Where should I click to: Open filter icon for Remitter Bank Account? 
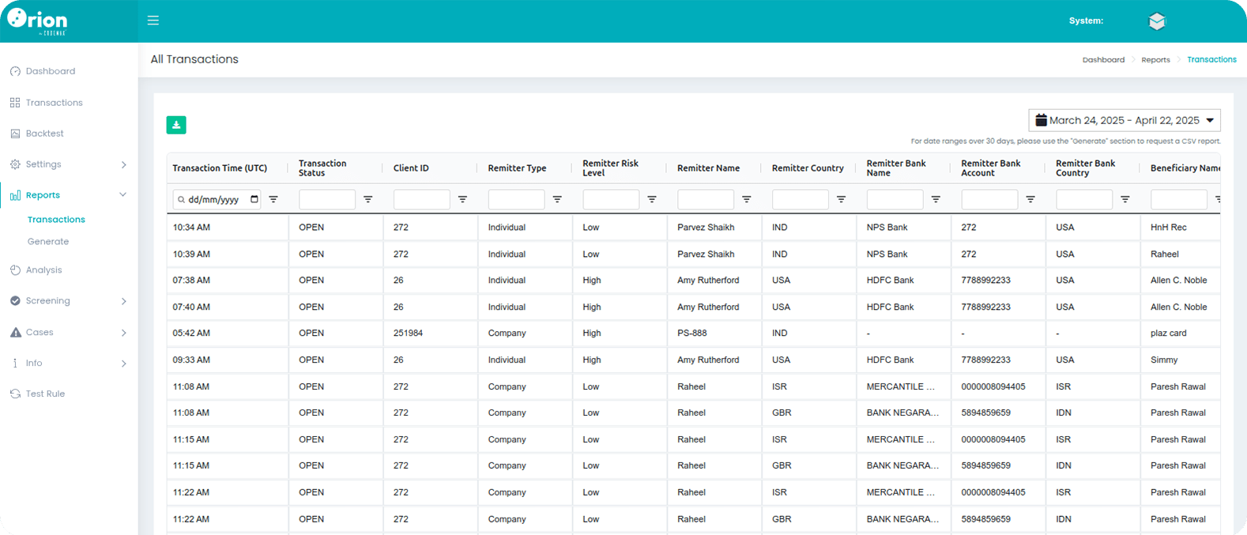pyautogui.click(x=1030, y=200)
